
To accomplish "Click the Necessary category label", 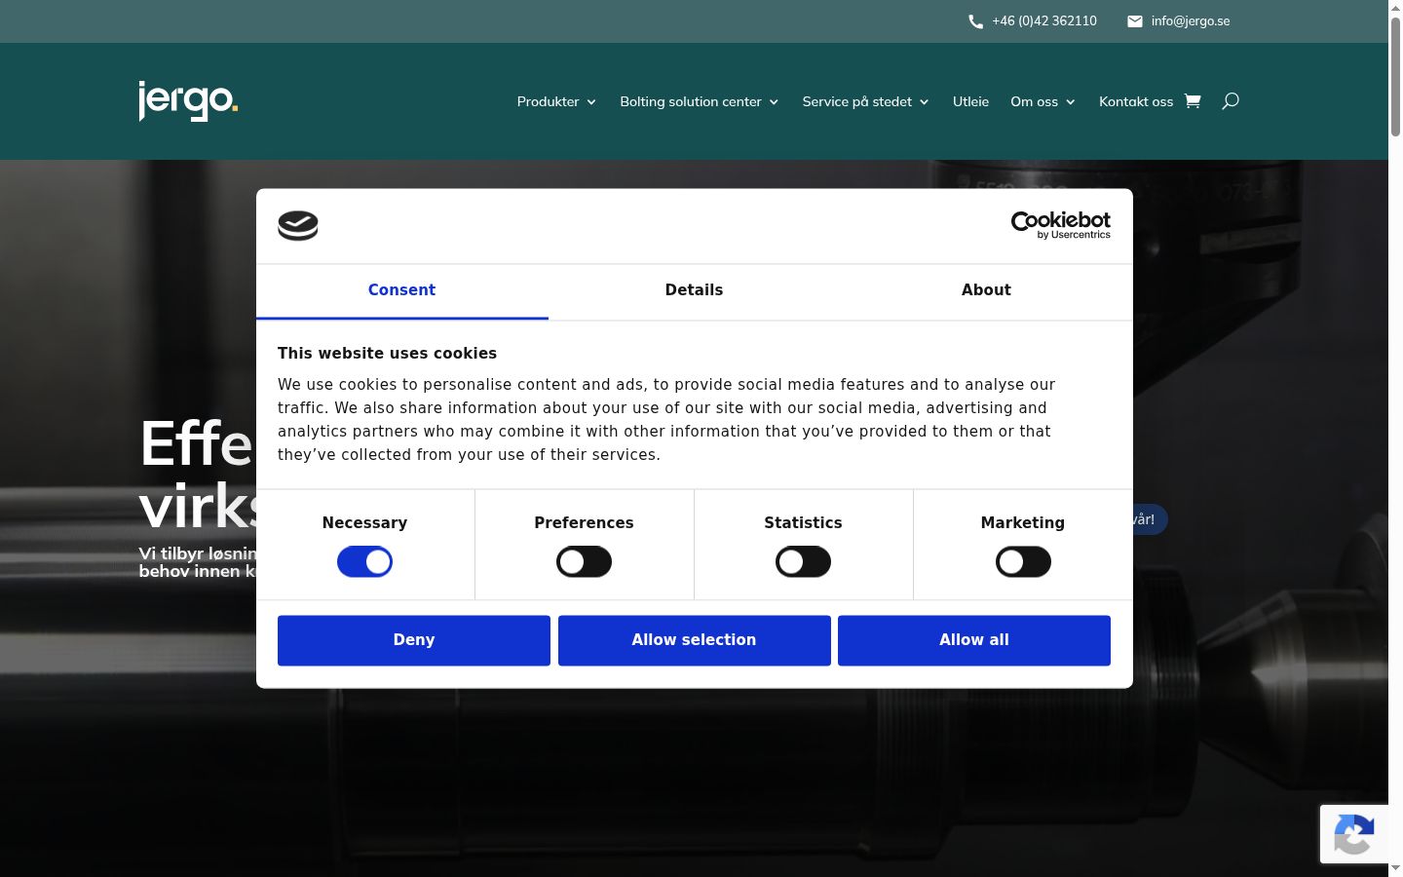I will tap(364, 523).
